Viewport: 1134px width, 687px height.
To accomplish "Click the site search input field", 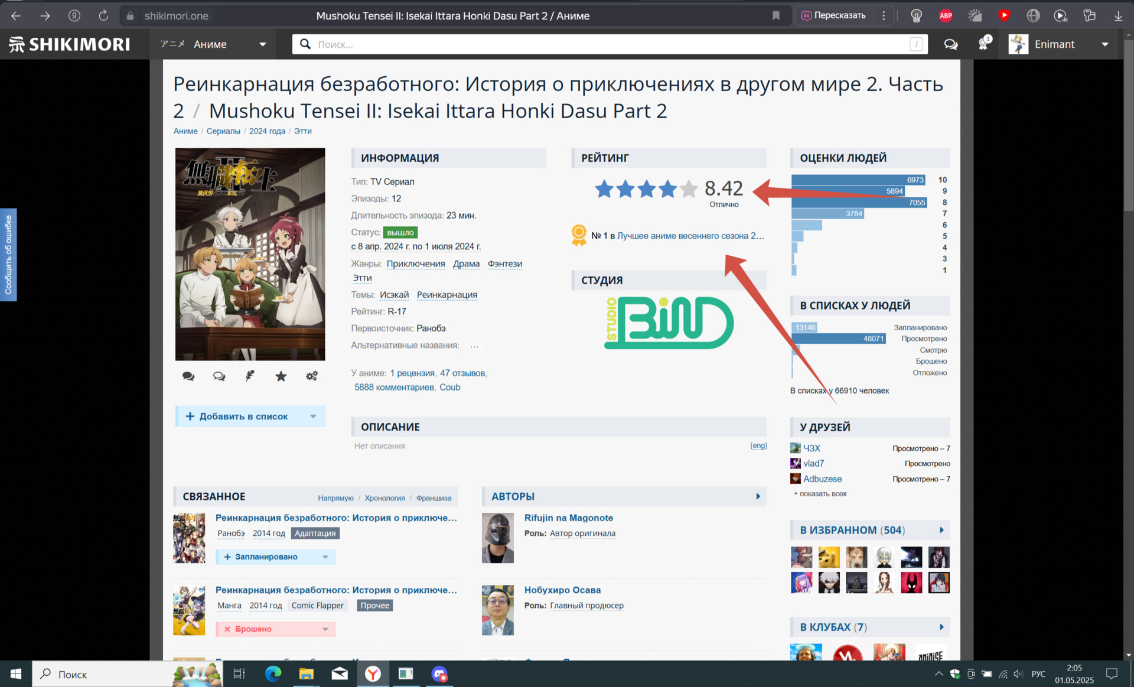I will [x=608, y=44].
